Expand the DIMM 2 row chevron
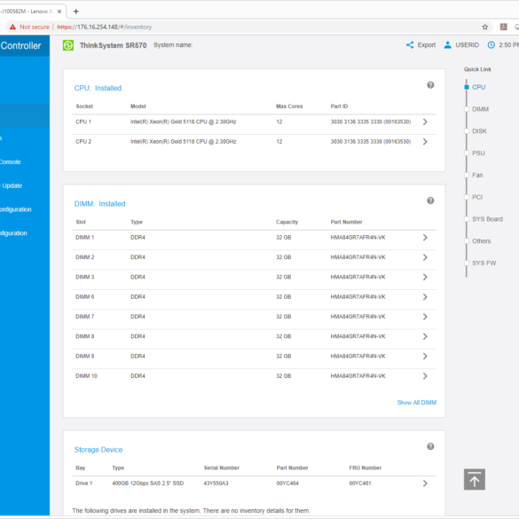 pos(425,257)
